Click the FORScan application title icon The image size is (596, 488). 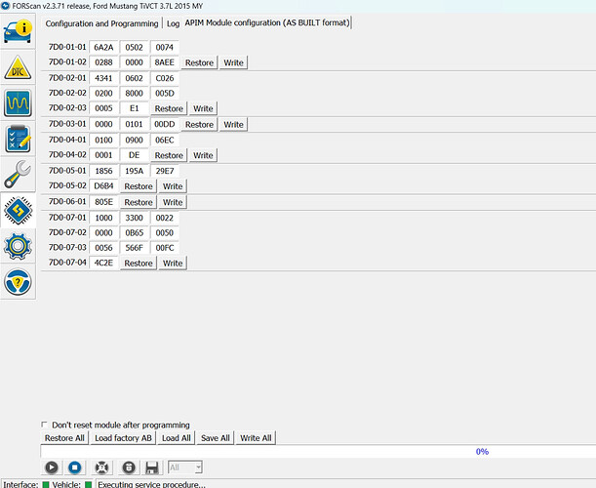click(x=5, y=6)
